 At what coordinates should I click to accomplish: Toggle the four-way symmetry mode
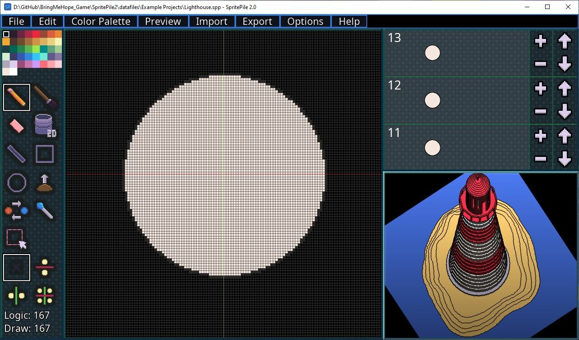click(45, 295)
